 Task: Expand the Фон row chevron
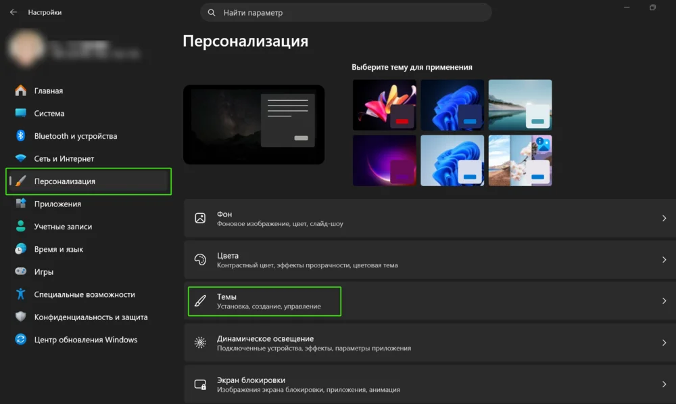(x=664, y=218)
